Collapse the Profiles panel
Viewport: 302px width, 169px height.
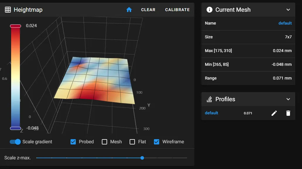click(x=288, y=99)
